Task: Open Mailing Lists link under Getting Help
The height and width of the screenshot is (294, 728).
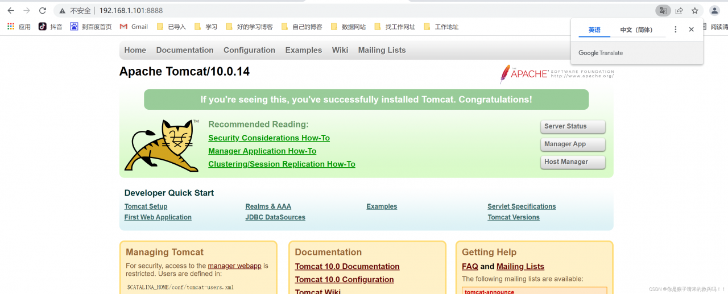Action: [x=520, y=266]
